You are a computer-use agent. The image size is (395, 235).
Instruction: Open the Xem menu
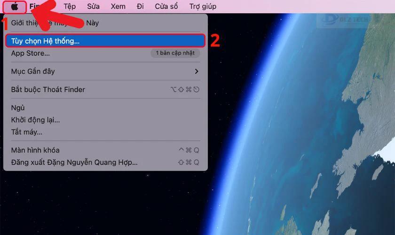[118, 6]
